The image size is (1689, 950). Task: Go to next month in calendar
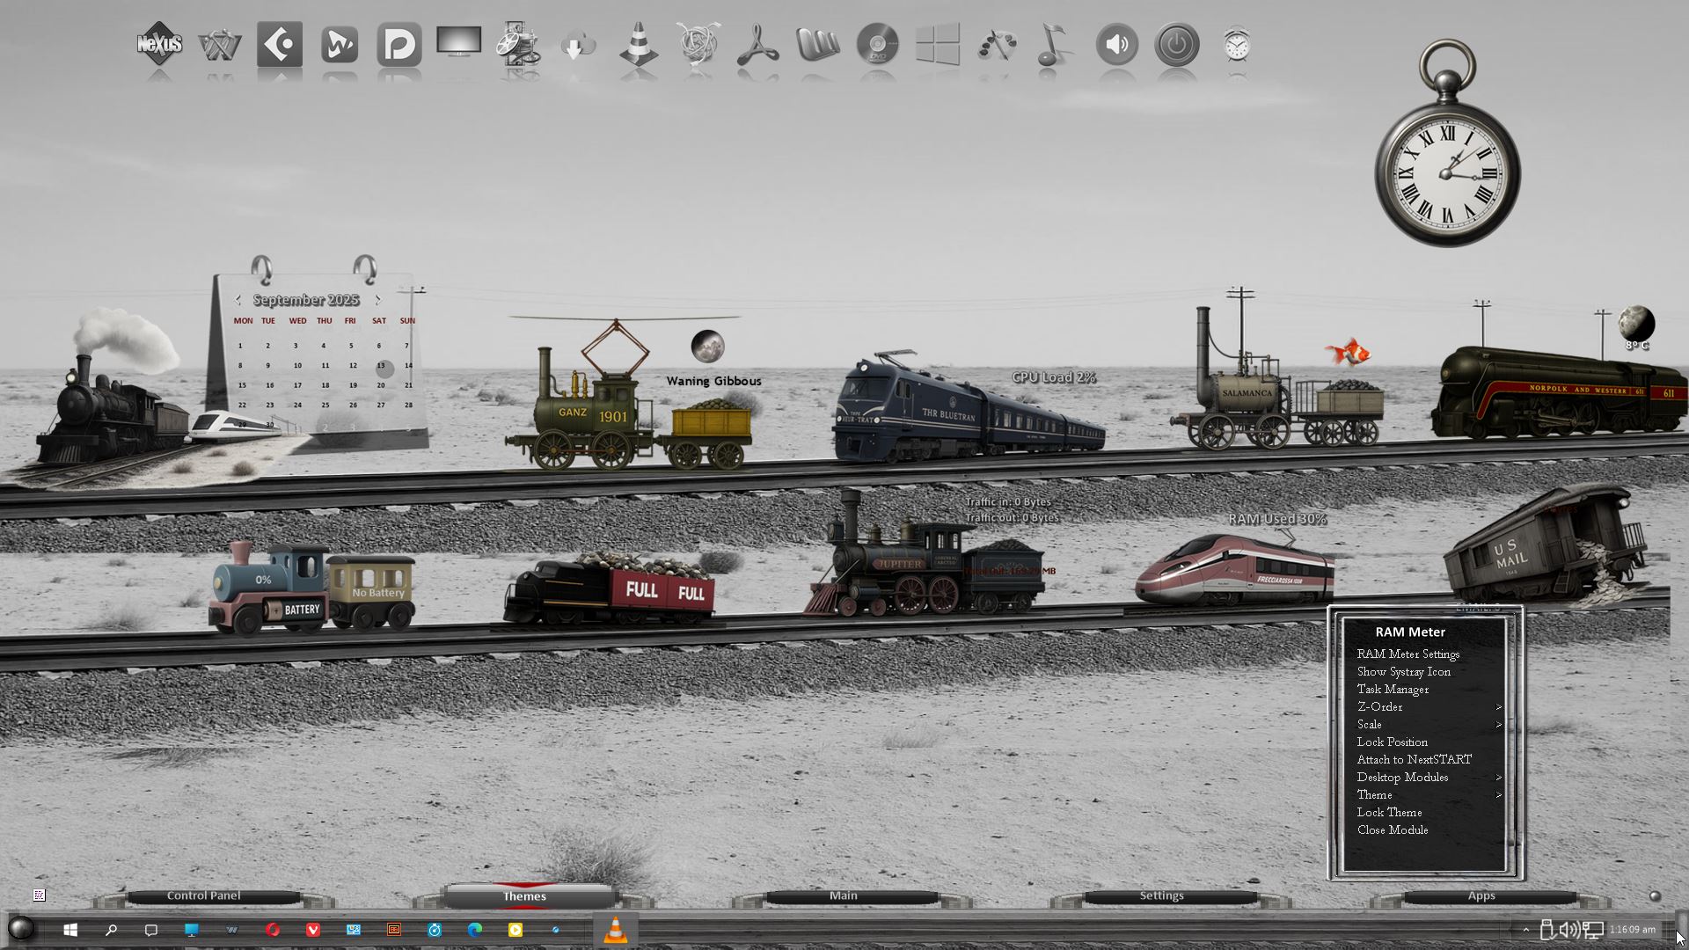click(x=378, y=300)
